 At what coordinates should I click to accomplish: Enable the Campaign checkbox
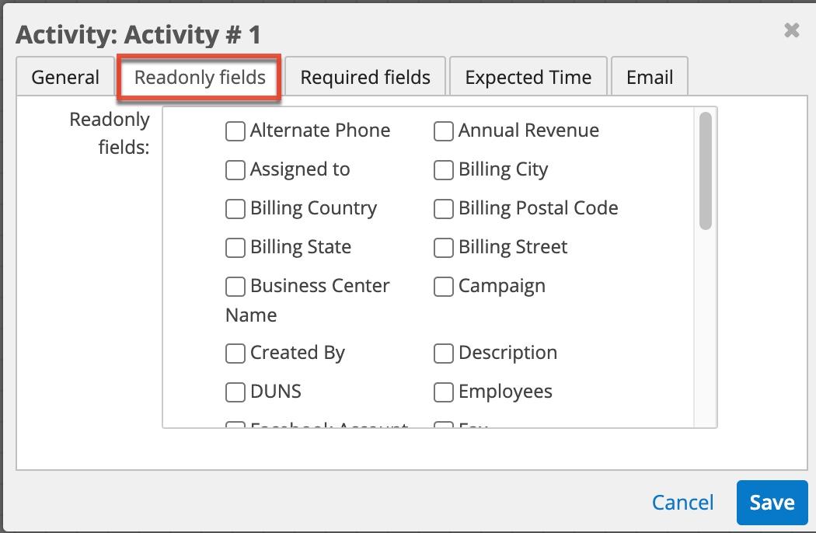coord(444,287)
